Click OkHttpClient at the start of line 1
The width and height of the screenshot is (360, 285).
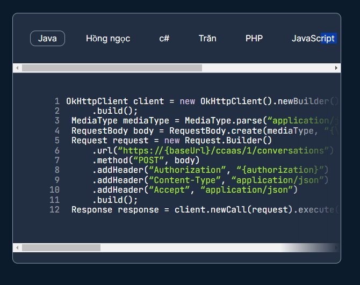point(97,101)
